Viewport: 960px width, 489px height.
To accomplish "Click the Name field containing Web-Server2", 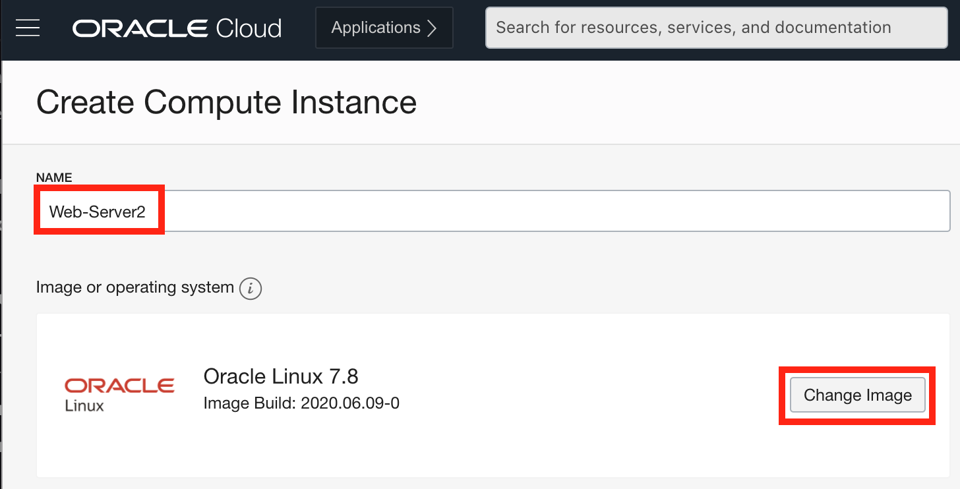I will 493,212.
